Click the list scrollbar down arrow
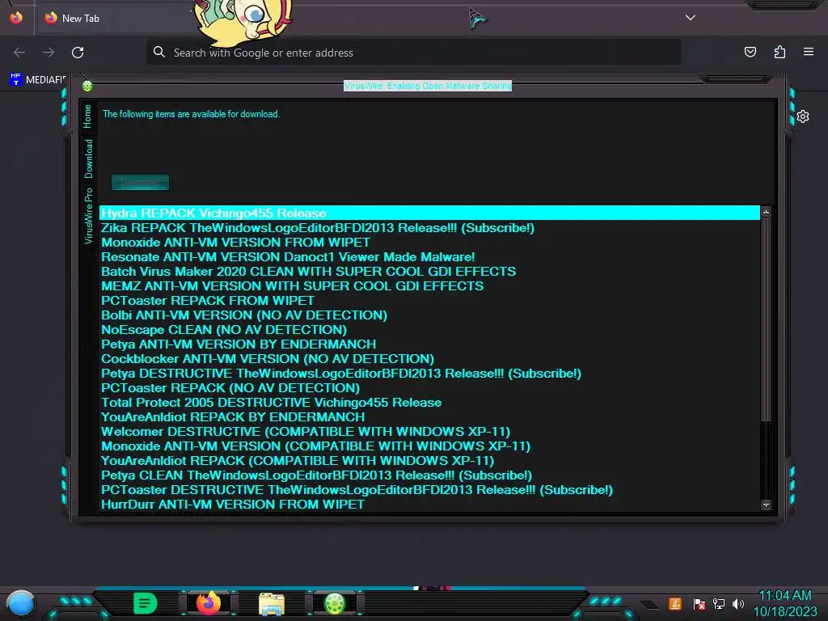This screenshot has height=621, width=828. tap(767, 505)
